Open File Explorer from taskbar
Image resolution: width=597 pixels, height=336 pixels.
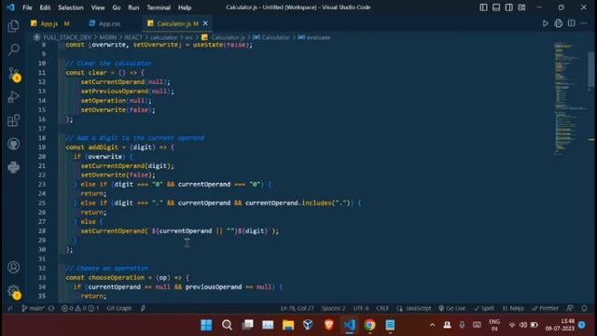[x=288, y=325]
